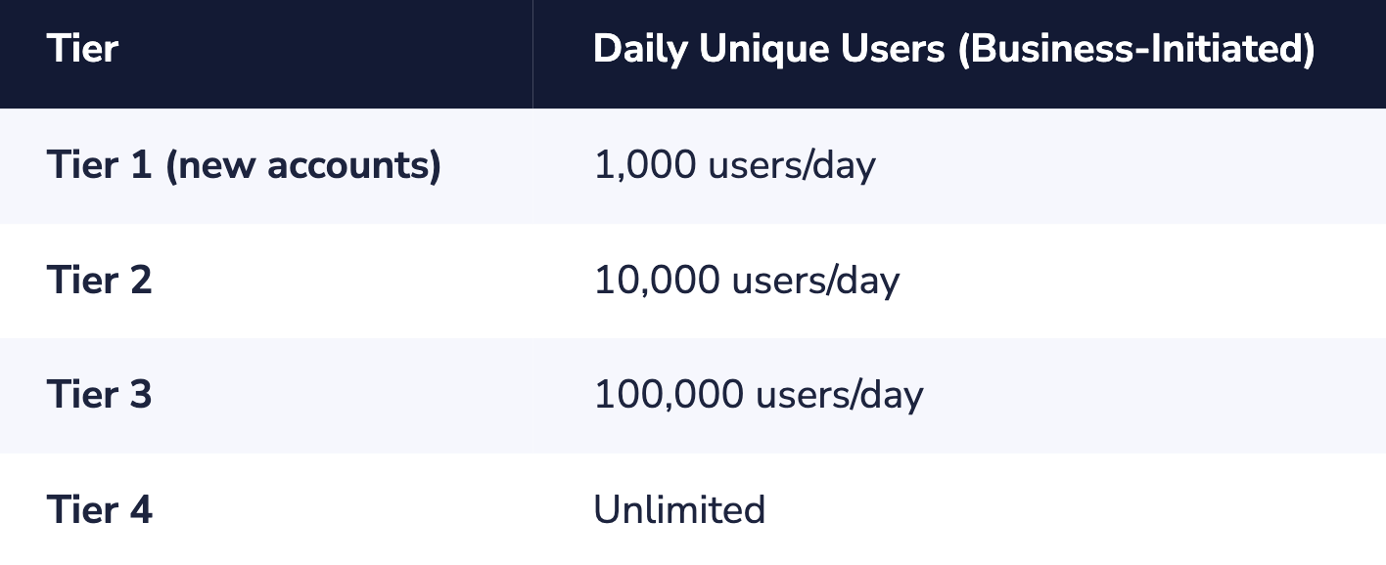Image resolution: width=1386 pixels, height=565 pixels.
Task: Click the Tier column header
Action: [82, 50]
